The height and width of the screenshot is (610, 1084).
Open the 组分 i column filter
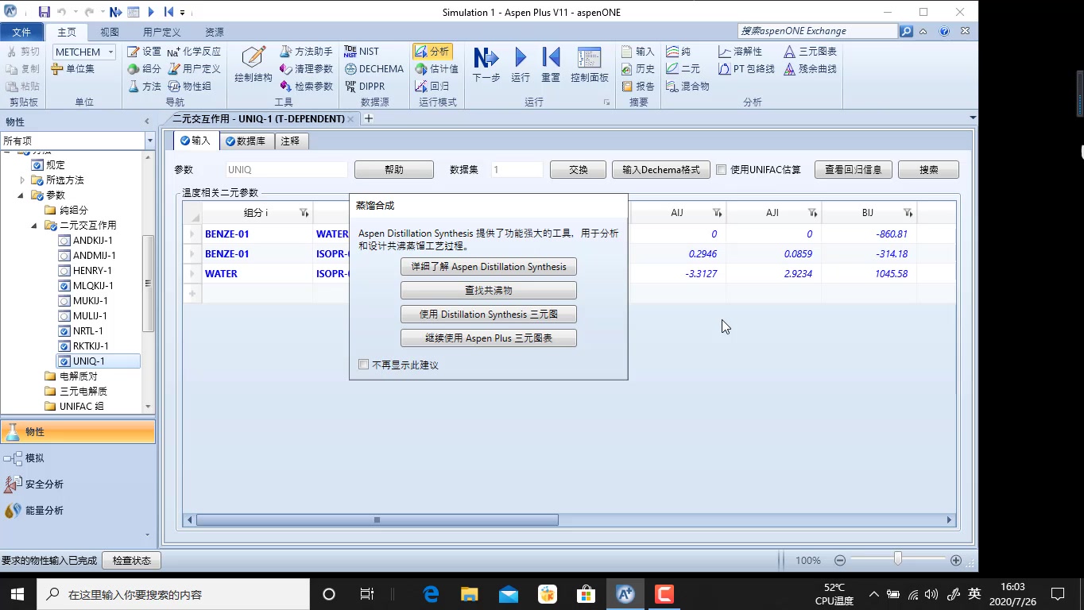pos(304,213)
